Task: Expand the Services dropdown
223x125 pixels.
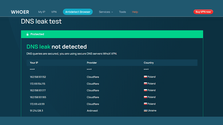Action: tap(106, 12)
